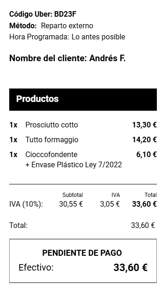Click the bold total 33,60 € in the IVA row

point(144,204)
